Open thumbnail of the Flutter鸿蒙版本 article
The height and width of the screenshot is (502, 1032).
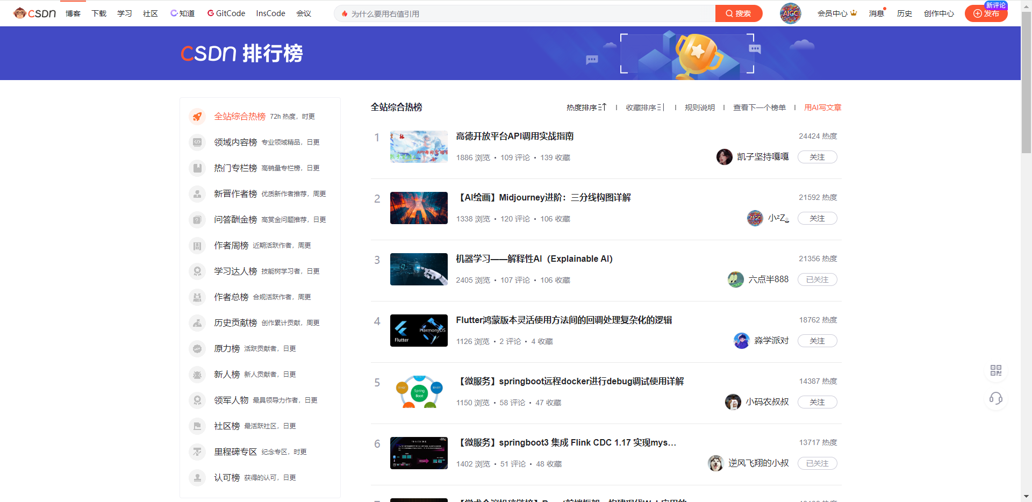coord(419,331)
